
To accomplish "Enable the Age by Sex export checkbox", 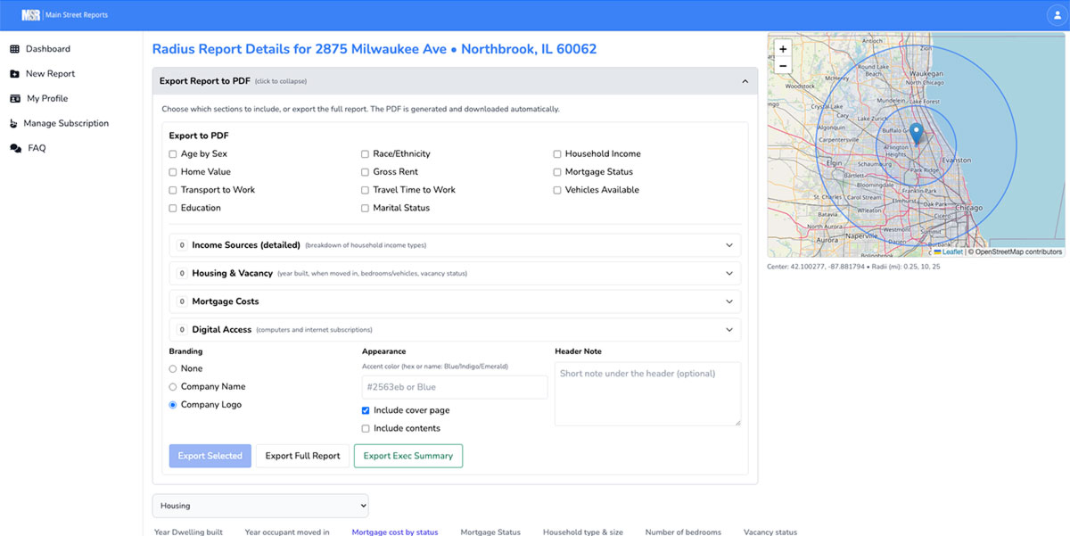I will (171, 153).
